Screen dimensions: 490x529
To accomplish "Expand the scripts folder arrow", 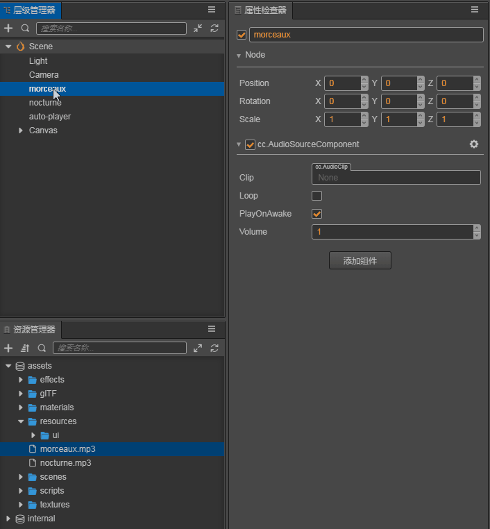I will [21, 491].
